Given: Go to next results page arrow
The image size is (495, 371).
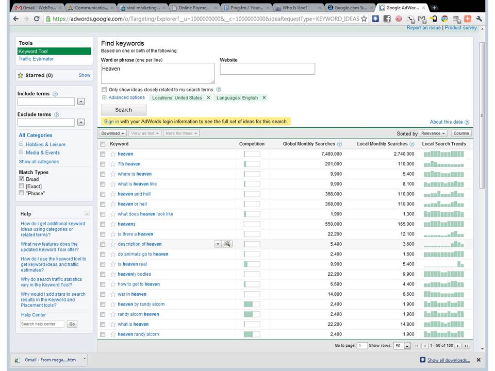Looking at the screenshot, I should coord(458,346).
